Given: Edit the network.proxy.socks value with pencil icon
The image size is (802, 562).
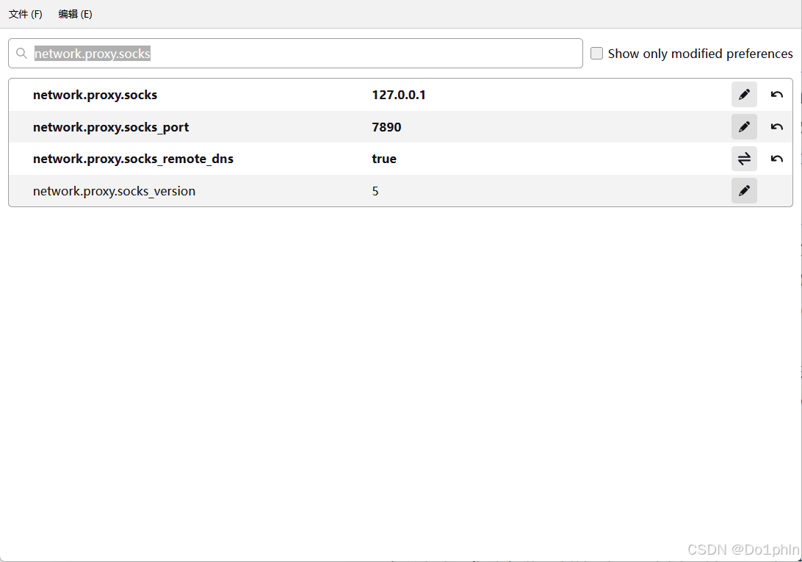Looking at the screenshot, I should pos(744,95).
